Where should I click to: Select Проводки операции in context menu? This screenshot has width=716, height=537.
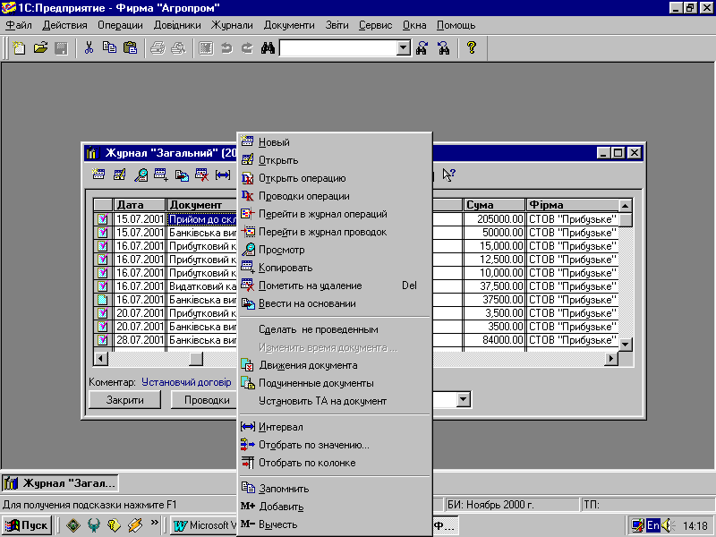334,196
